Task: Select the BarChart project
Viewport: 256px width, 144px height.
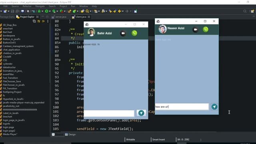Action: [8, 32]
